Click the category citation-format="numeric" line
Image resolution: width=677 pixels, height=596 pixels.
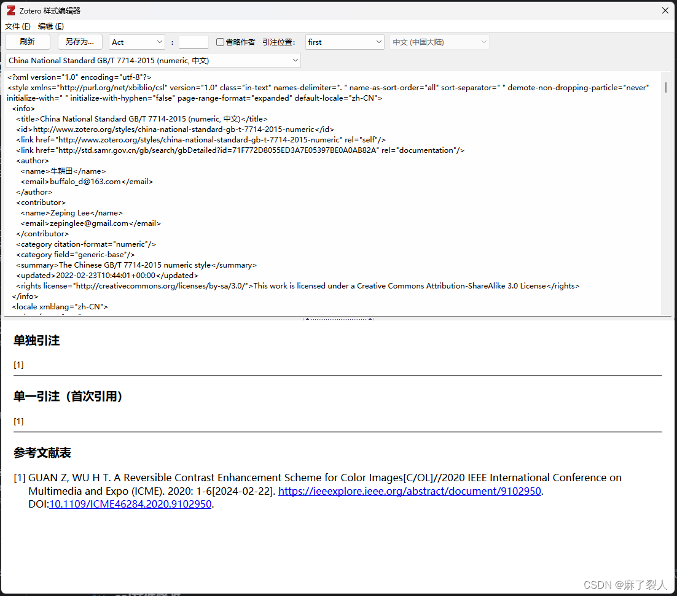tap(86, 244)
